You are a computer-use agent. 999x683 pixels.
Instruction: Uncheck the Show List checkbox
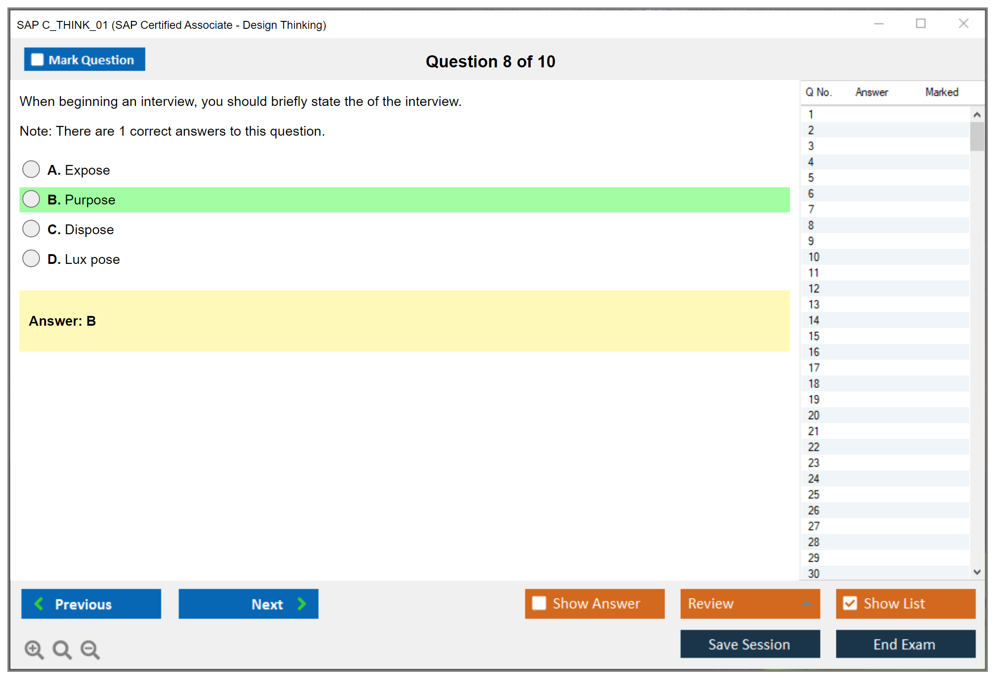[x=850, y=603]
